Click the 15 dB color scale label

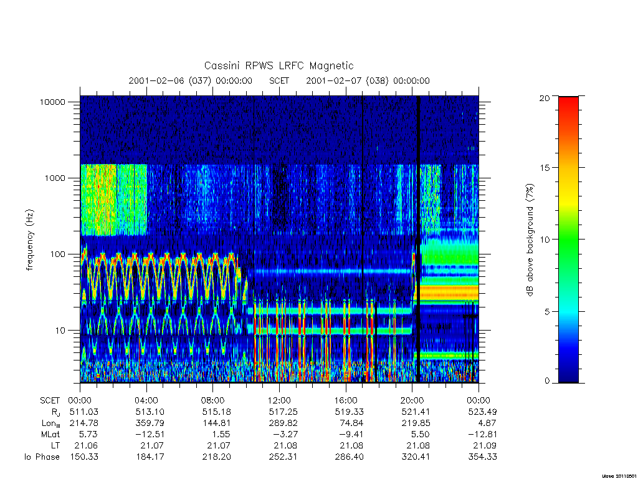pyautogui.click(x=545, y=168)
